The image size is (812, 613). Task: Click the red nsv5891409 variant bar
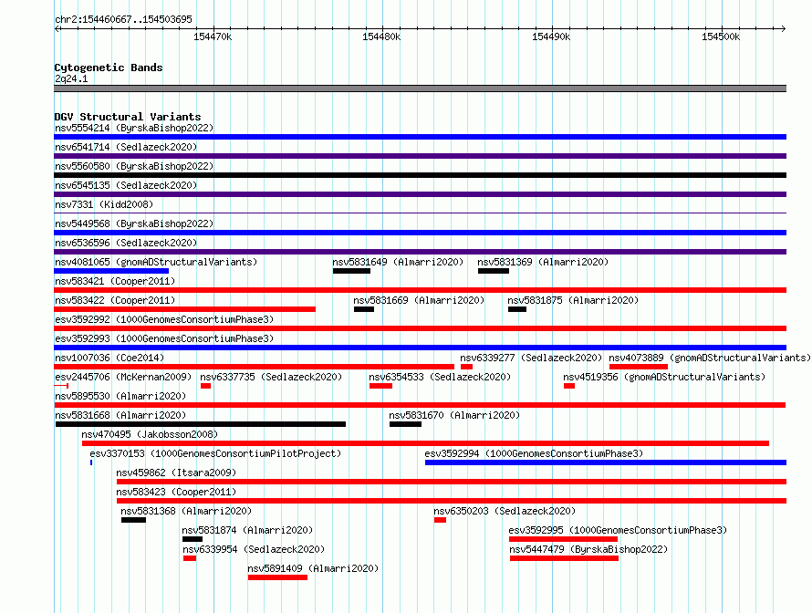[x=277, y=577]
